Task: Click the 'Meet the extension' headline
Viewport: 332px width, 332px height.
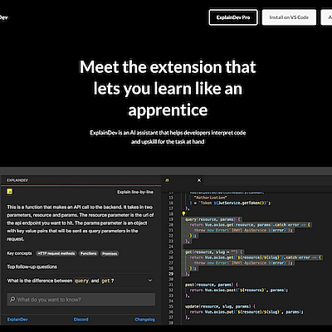Action: (x=168, y=89)
